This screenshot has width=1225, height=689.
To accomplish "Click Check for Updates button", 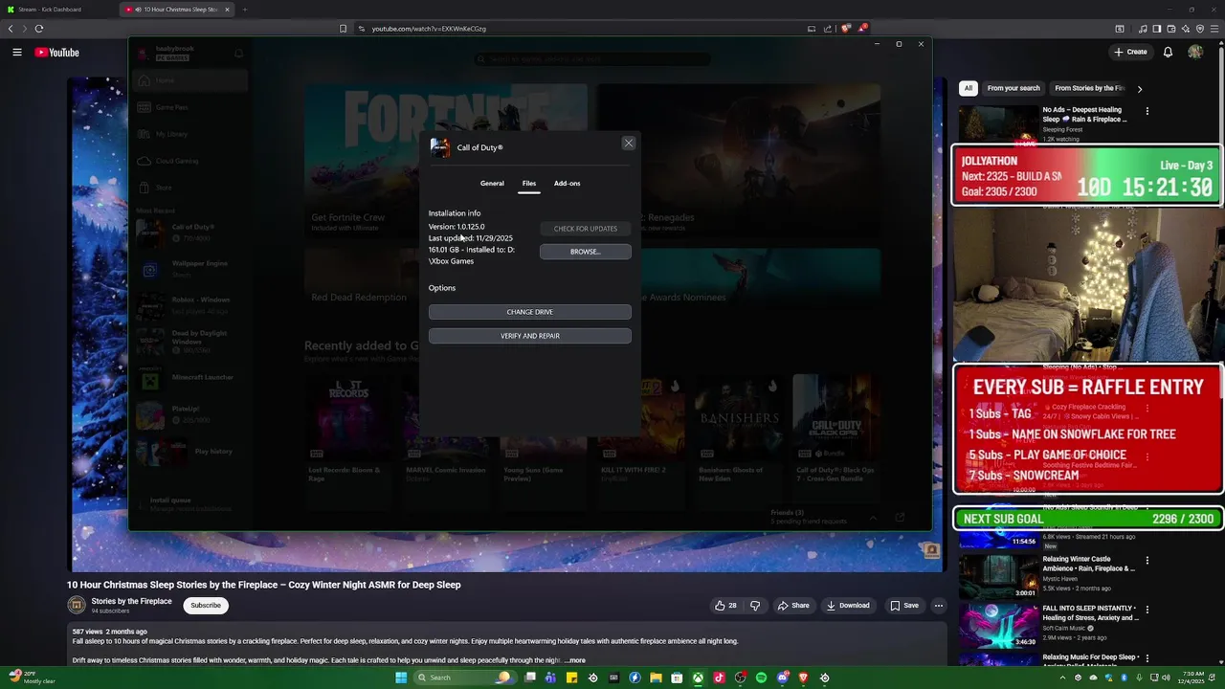I will click(586, 229).
